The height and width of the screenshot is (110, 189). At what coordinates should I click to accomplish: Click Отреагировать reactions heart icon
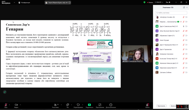(78, 105)
